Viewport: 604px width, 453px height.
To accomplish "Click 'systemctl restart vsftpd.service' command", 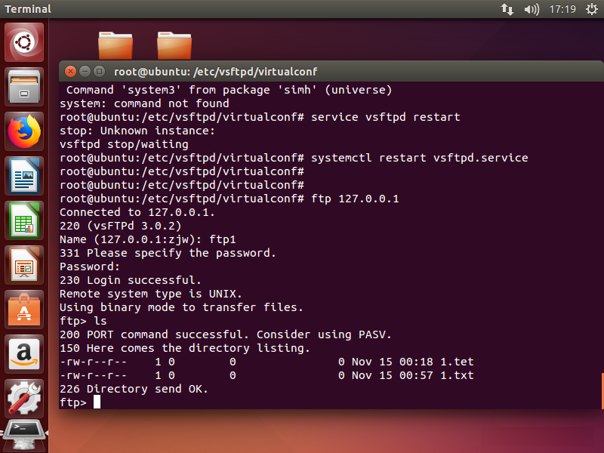I will click(x=420, y=158).
